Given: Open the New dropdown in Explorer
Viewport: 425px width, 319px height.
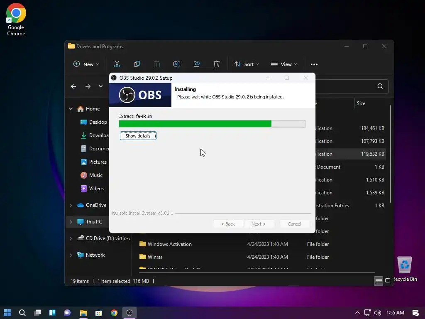Looking at the screenshot, I should pos(86,64).
